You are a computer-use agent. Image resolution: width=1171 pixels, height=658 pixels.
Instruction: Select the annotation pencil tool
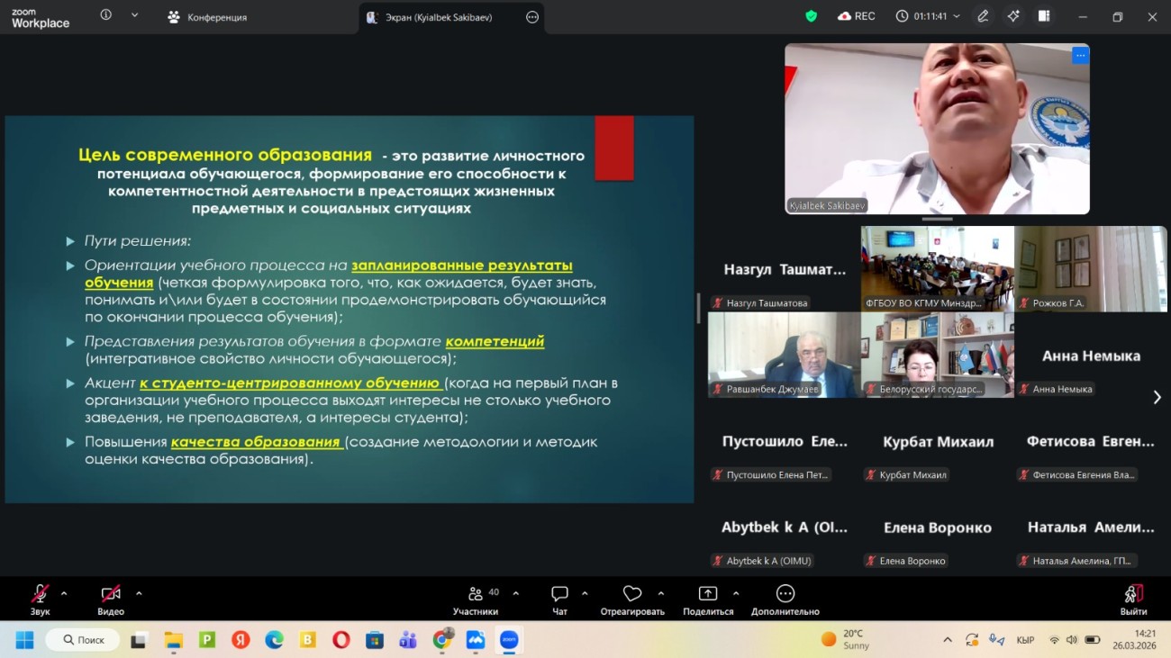[983, 15]
